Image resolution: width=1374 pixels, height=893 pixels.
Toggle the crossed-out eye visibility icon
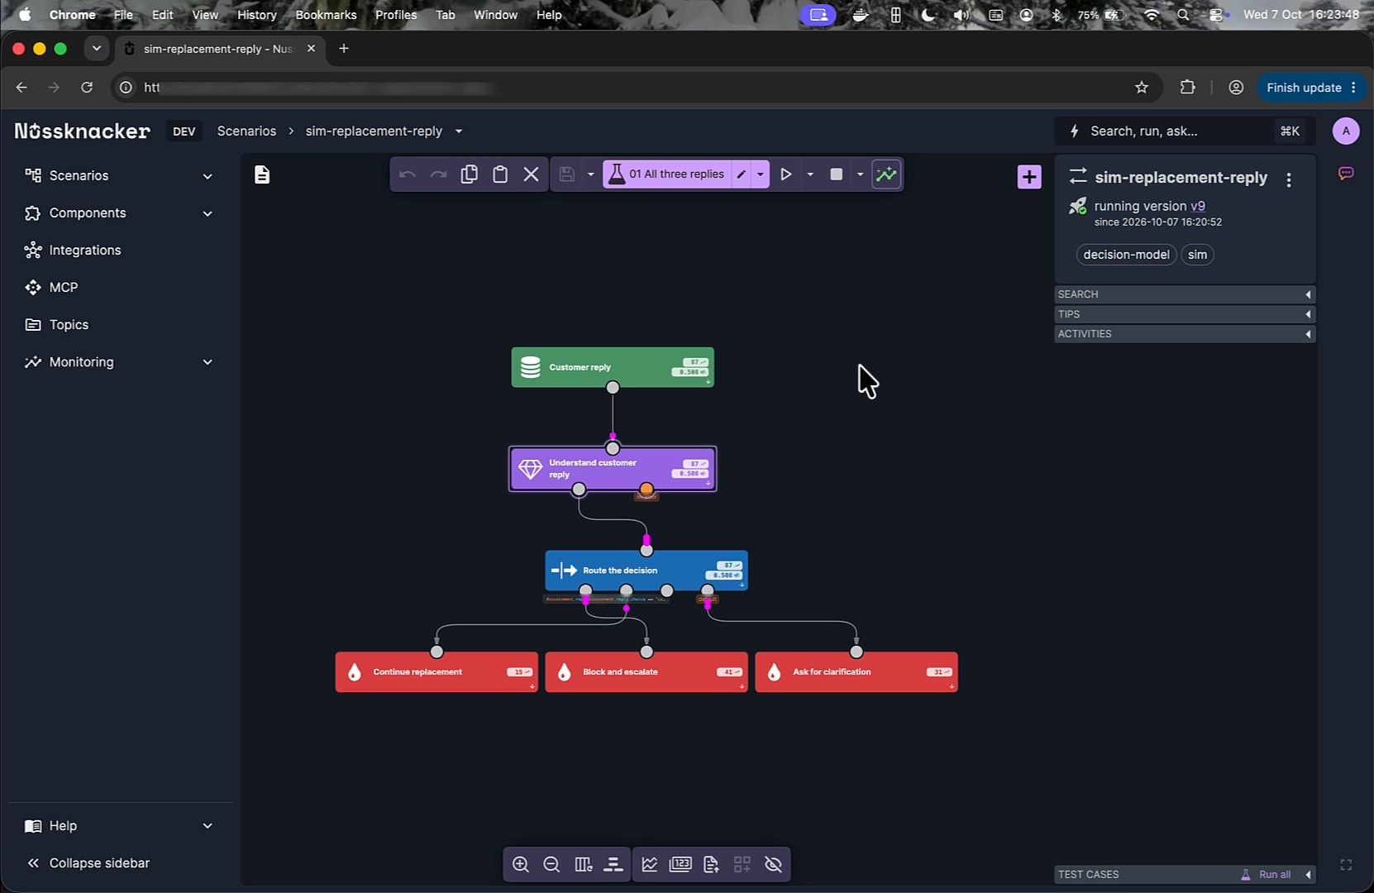773,864
